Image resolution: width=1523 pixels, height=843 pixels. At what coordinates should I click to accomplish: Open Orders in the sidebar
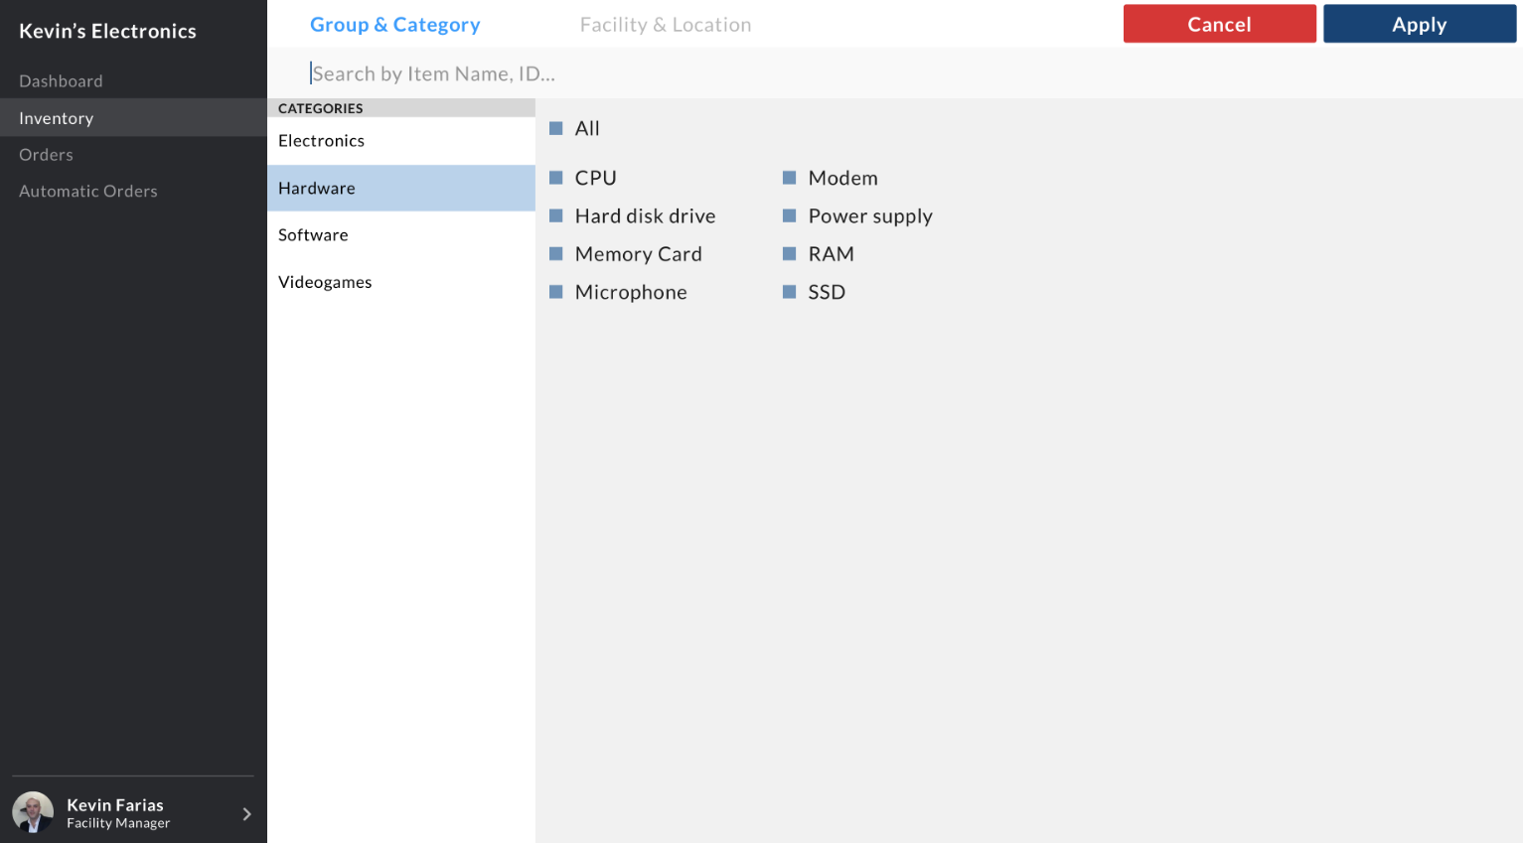133,155
